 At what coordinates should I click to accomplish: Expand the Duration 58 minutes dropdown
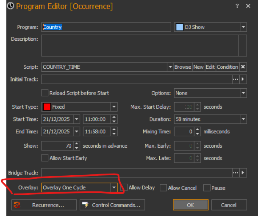click(243, 119)
